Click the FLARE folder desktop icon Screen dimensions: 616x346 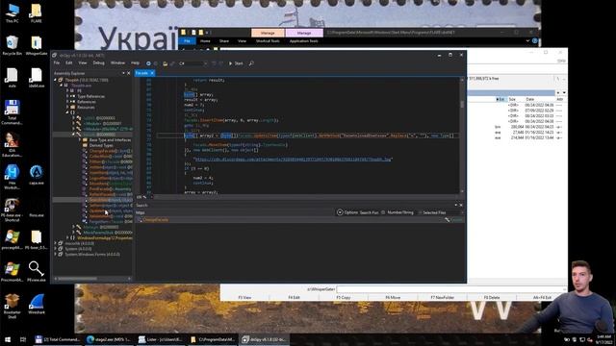[x=37, y=12]
